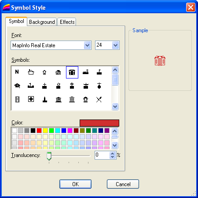Select the highlighted townhouses symbol

[x=72, y=72]
